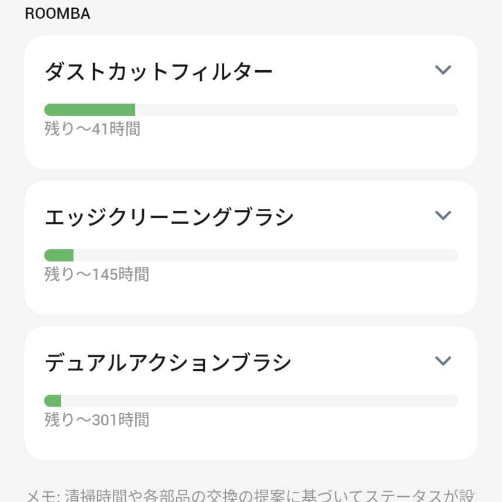Click gray unfilled part of ダストカットフィルター bar
This screenshot has width=502, height=502.
pyautogui.click(x=295, y=110)
